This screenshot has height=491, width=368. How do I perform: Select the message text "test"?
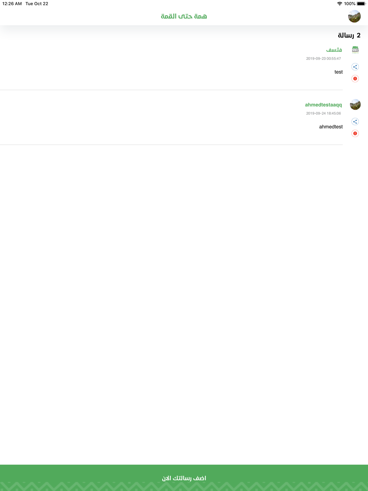tap(339, 72)
